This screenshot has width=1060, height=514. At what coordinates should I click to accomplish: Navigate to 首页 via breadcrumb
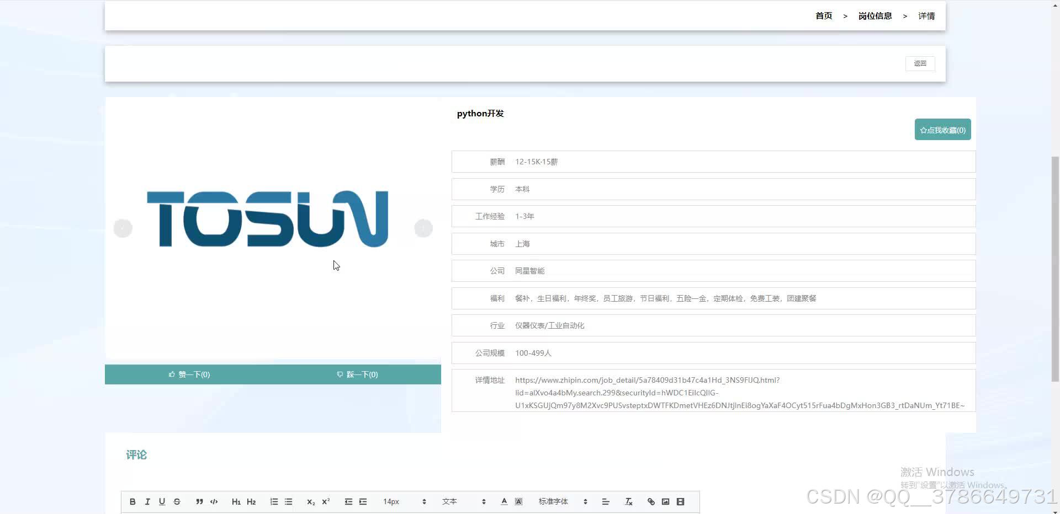pos(823,15)
